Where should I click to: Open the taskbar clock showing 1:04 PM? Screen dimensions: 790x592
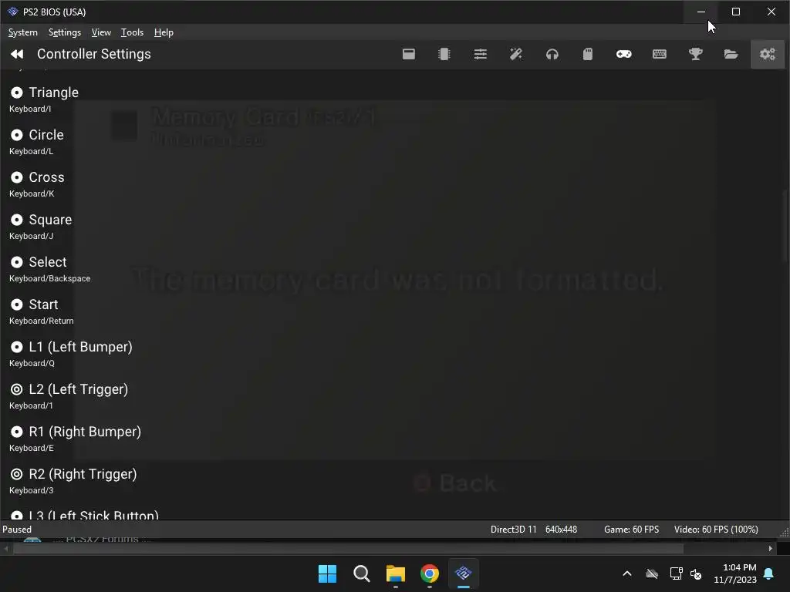735,573
